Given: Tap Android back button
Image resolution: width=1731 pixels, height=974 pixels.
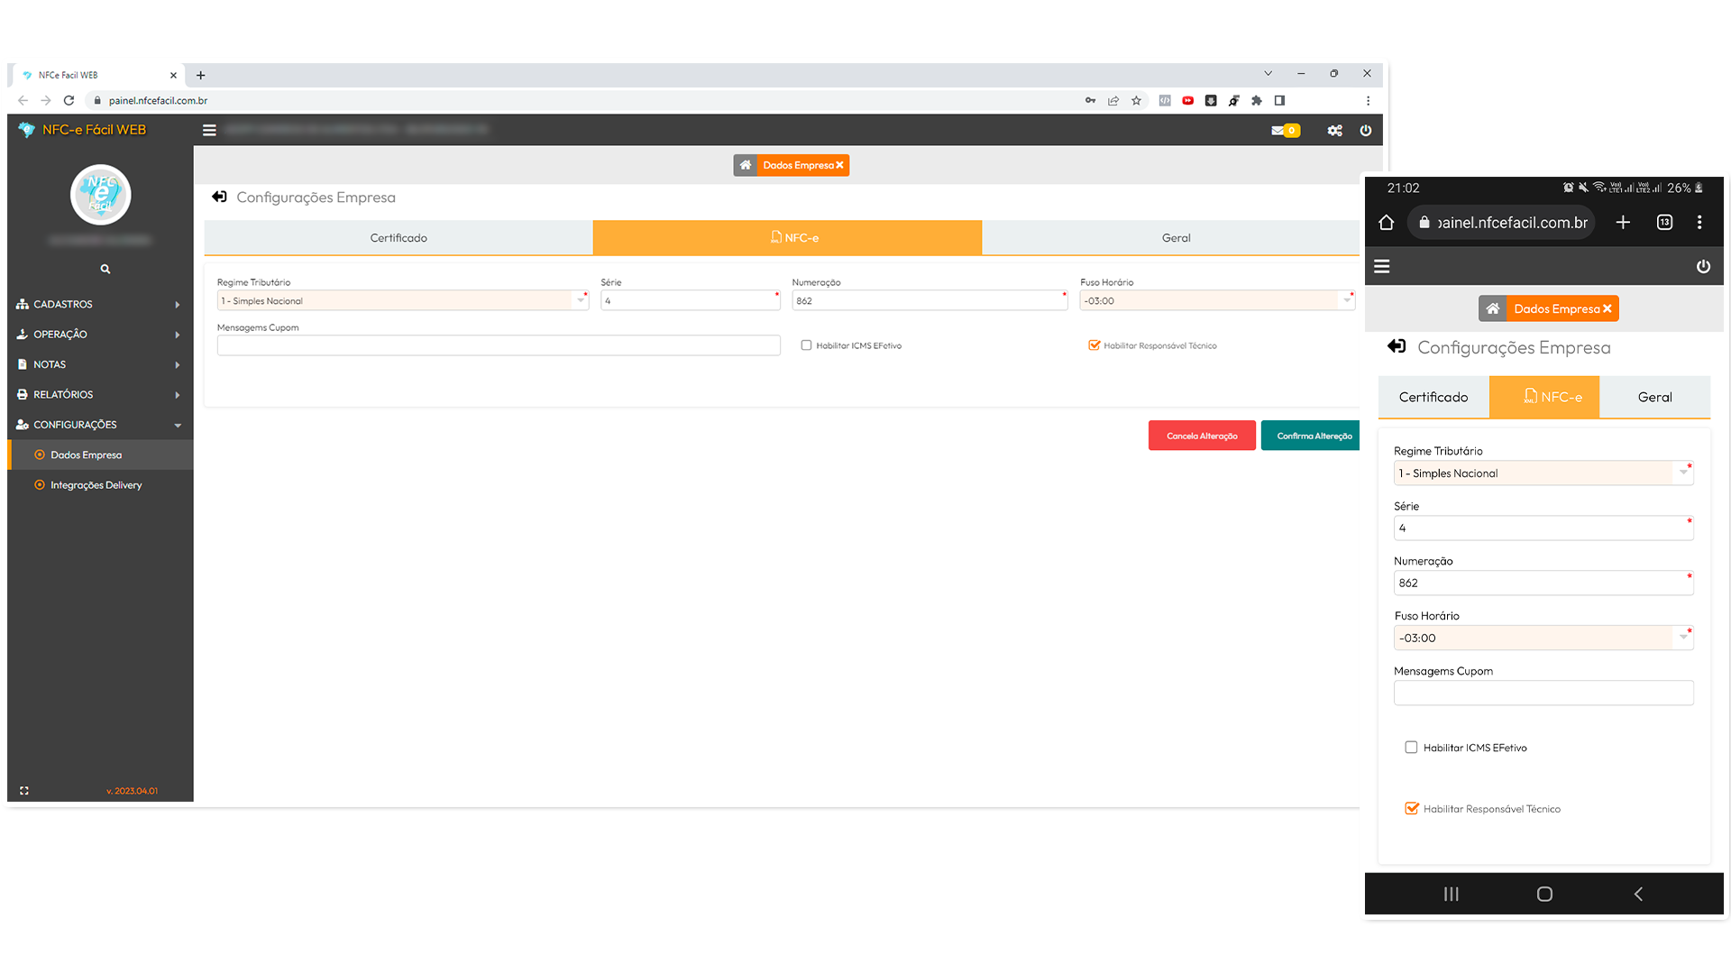Looking at the screenshot, I should 1638,894.
